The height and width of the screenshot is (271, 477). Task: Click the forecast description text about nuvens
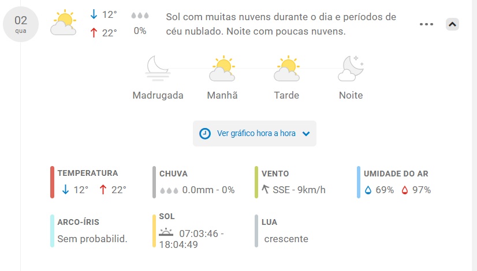[x=281, y=24]
